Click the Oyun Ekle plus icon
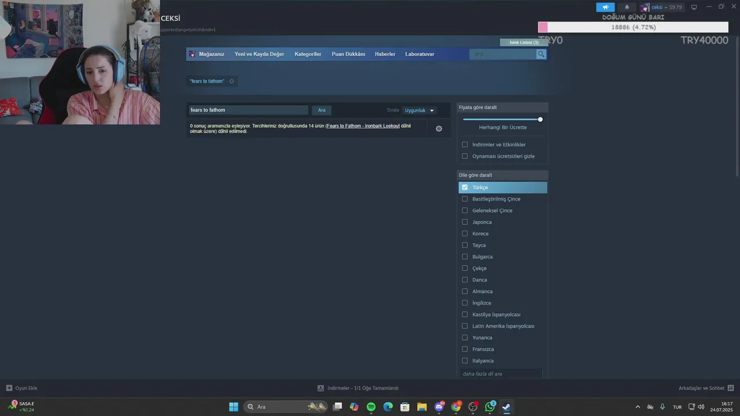Image resolution: width=740 pixels, height=416 pixels. pos(9,388)
